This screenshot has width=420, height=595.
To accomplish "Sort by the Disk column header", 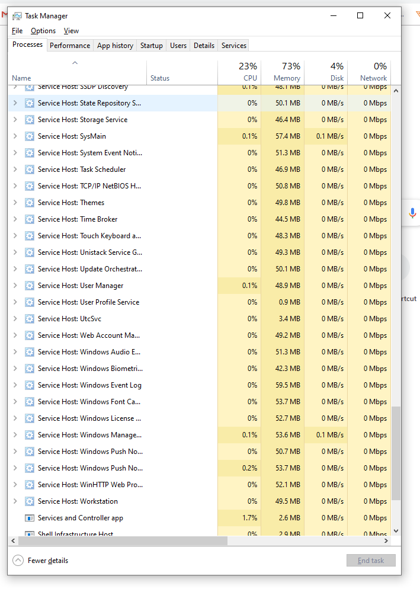I will (326, 72).
